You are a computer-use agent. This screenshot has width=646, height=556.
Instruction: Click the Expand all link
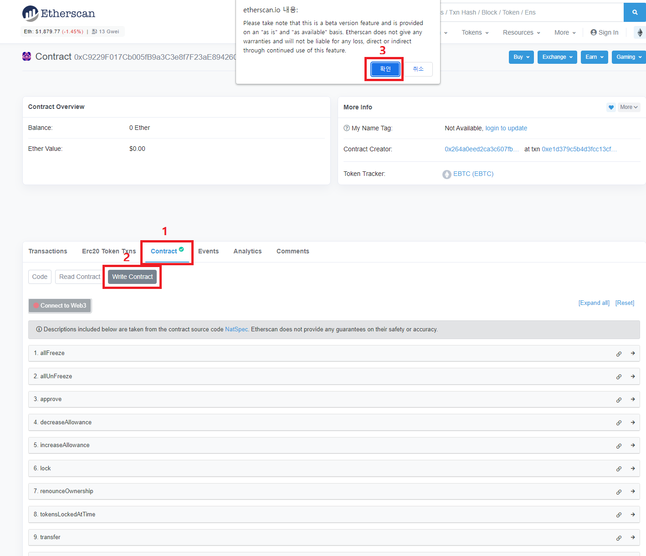tap(594, 303)
